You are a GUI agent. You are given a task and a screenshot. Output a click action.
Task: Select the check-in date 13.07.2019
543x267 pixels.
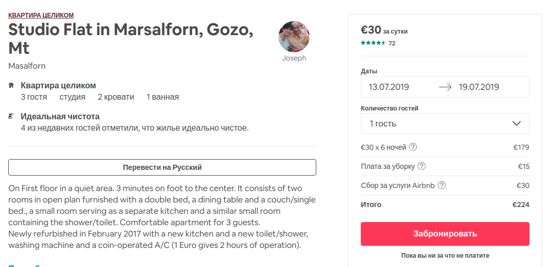[389, 87]
